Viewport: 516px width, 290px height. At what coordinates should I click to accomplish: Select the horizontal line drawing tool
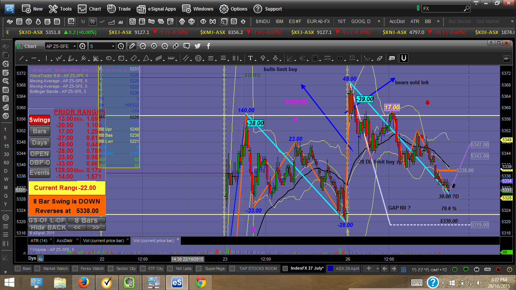click(34, 59)
